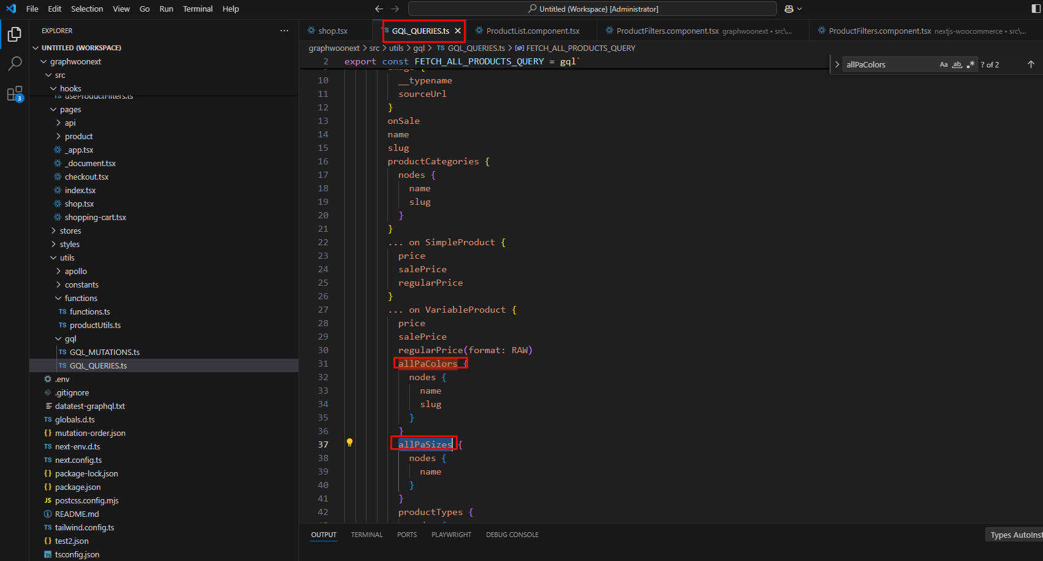Image resolution: width=1043 pixels, height=561 pixels.
Task: Click the lightbulb code action icon
Action: point(349,443)
